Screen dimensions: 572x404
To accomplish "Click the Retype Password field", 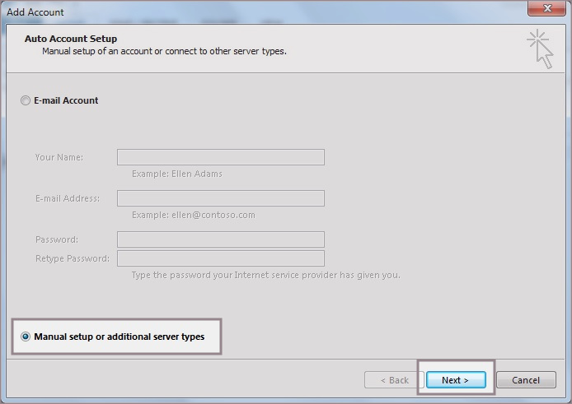I will coord(220,258).
